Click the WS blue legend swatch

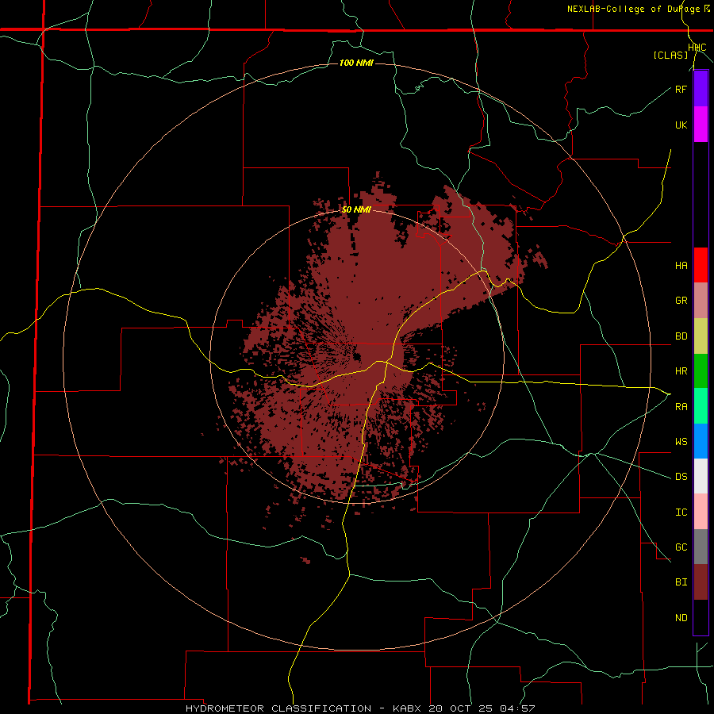pos(701,441)
